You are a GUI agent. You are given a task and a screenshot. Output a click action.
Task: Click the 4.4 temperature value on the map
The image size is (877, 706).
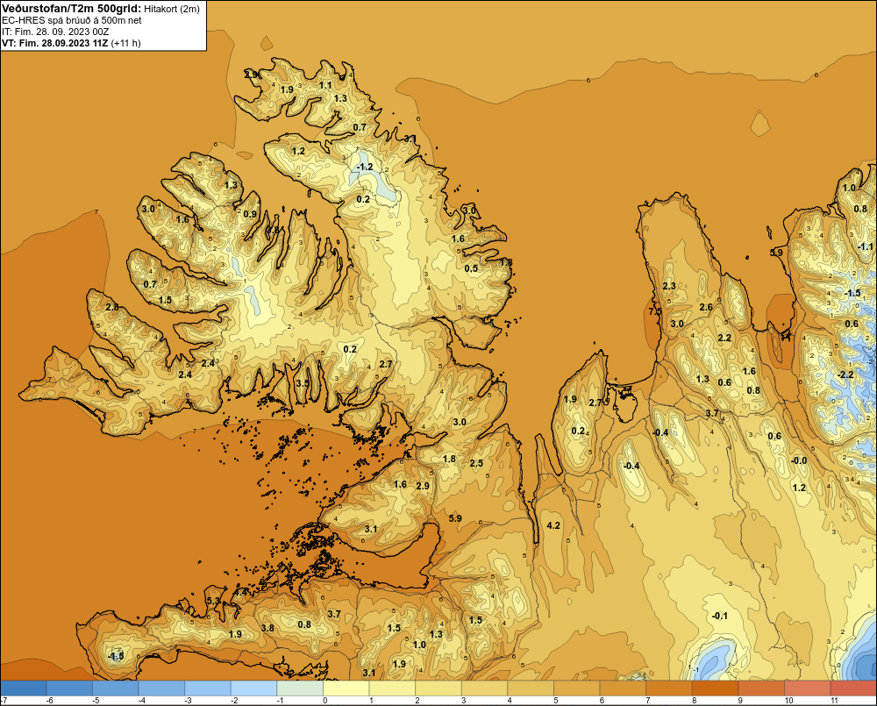(x=240, y=593)
